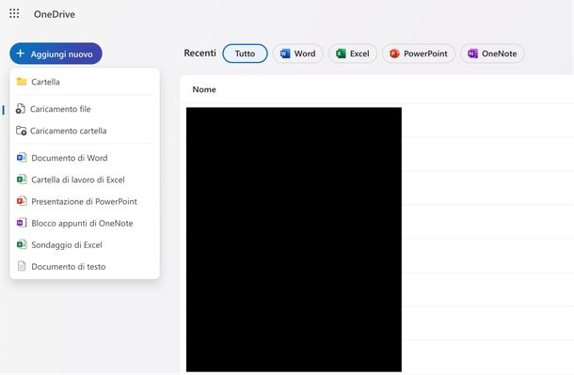Create a Blocco appunti di OneNote
Image resolution: width=574 pixels, height=375 pixels.
point(85,223)
